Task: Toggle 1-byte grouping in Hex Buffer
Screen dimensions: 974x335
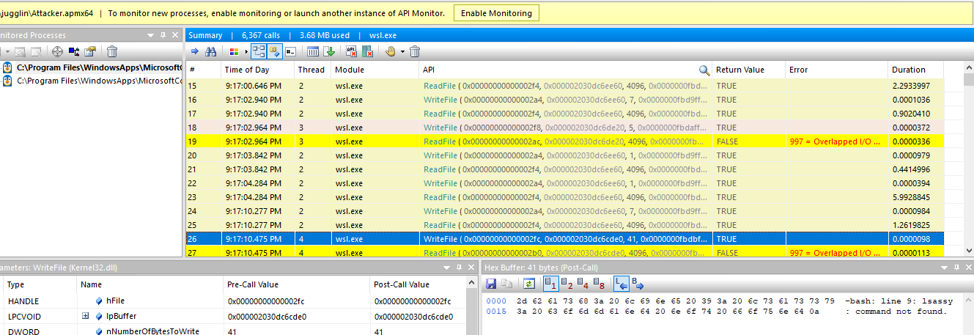Action: click(549, 284)
